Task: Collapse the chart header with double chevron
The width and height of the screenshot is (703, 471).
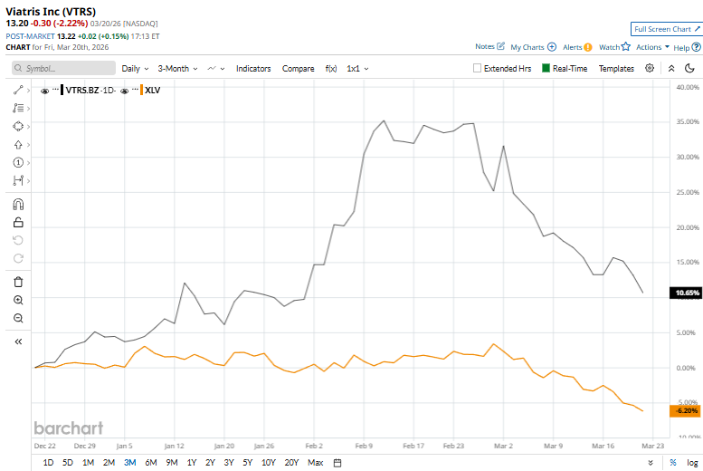Action: click(671, 68)
